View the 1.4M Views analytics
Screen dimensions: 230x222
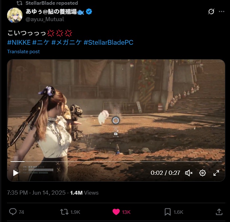(x=84, y=193)
